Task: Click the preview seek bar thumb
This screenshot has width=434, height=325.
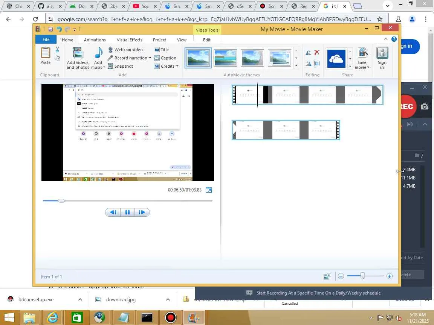Action: [61, 200]
